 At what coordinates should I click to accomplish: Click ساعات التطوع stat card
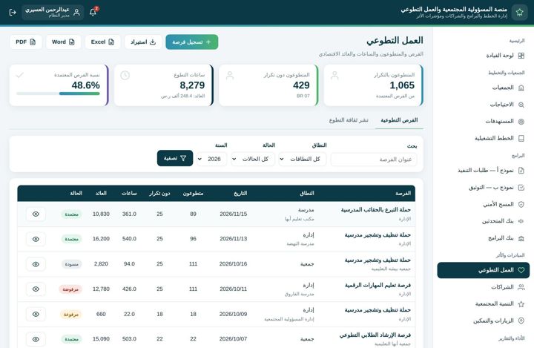(164, 85)
